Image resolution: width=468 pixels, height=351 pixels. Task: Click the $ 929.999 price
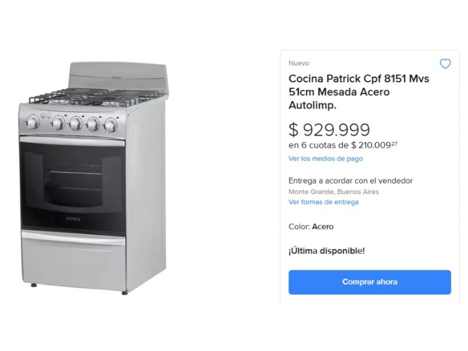click(x=329, y=129)
